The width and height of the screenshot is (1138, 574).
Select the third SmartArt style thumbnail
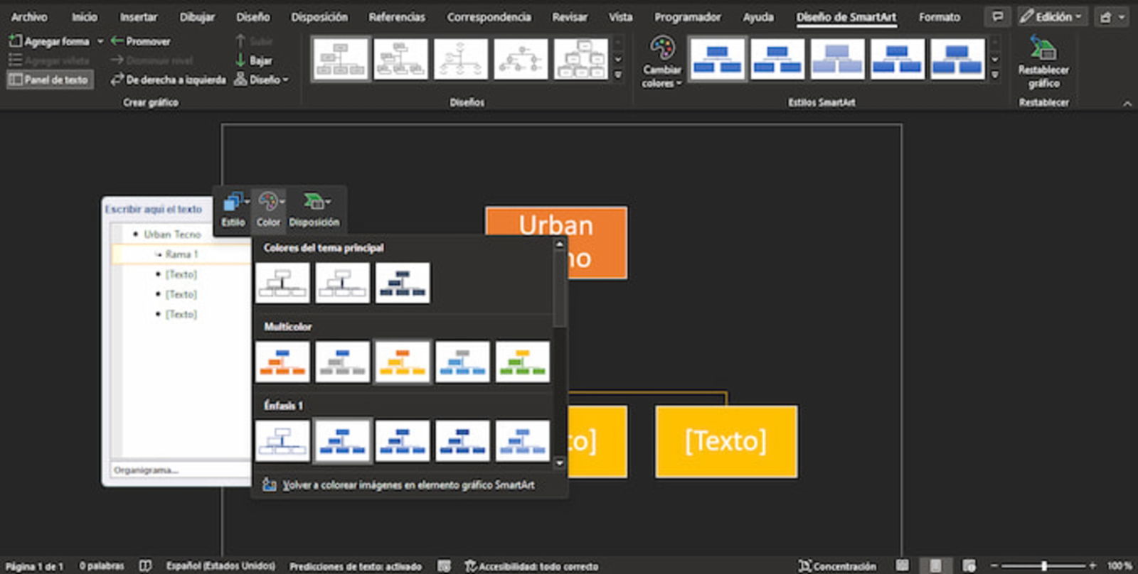[x=837, y=59]
